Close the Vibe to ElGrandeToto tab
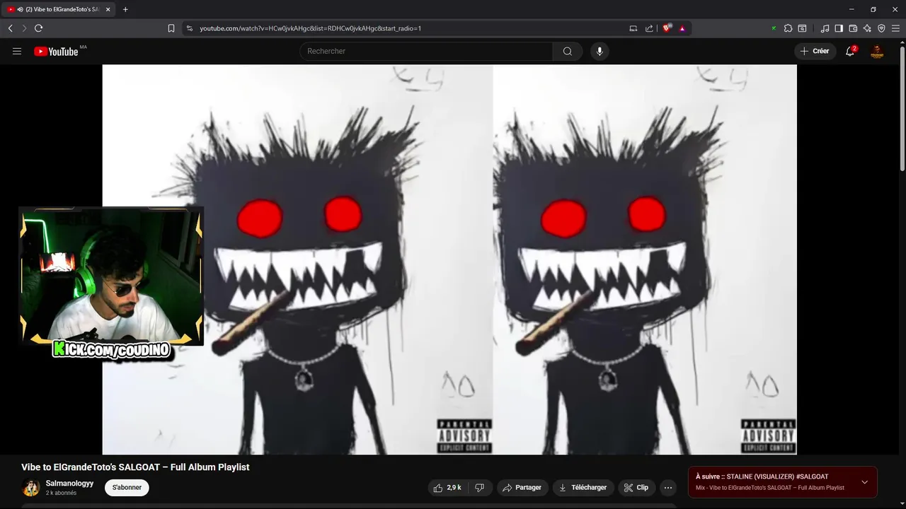 (108, 9)
